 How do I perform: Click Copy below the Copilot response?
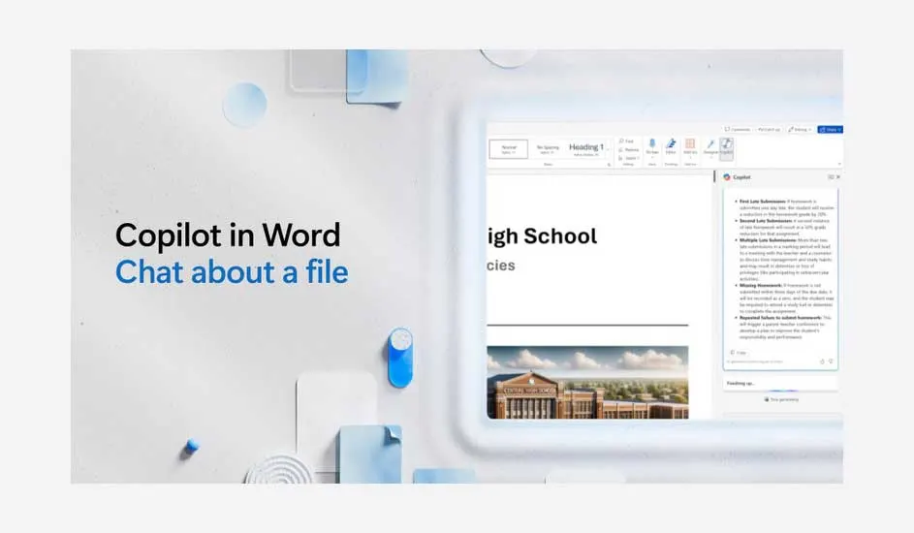(739, 353)
